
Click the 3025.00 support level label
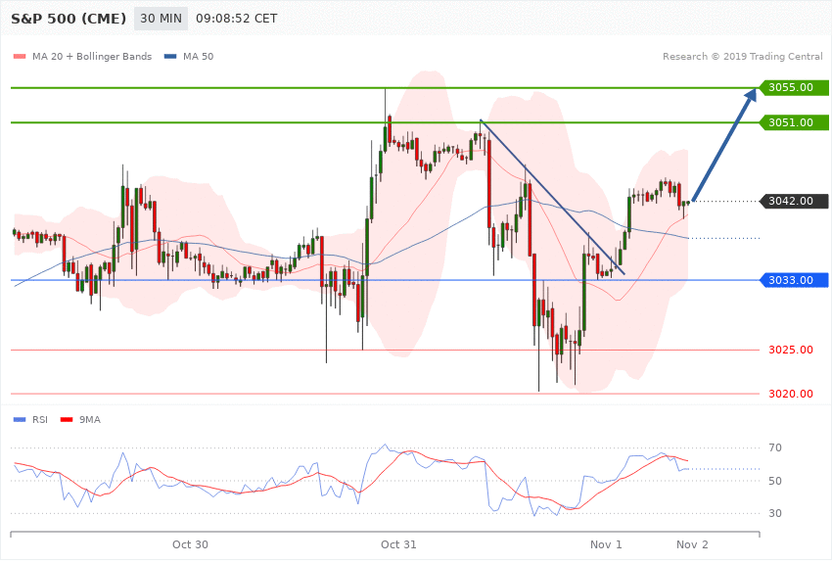coord(791,351)
